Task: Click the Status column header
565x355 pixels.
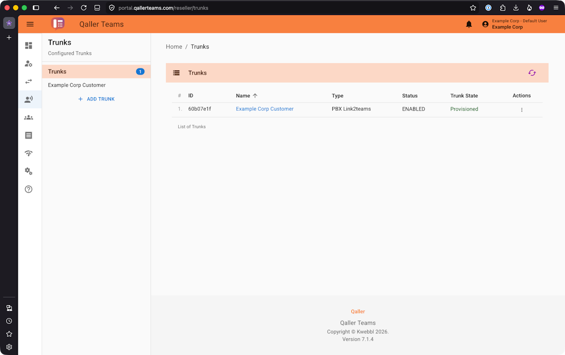Action: point(410,95)
